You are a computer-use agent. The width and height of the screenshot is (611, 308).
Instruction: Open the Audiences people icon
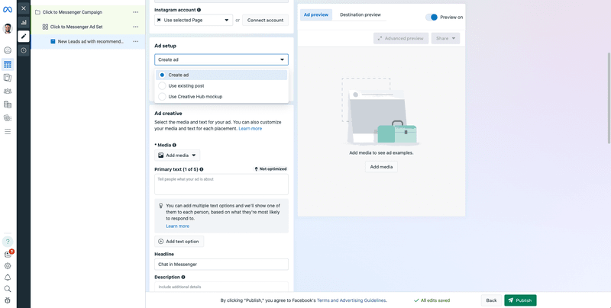coord(8,91)
